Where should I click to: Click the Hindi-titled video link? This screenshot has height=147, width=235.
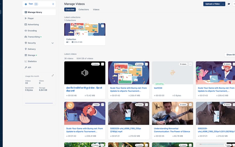84,89
